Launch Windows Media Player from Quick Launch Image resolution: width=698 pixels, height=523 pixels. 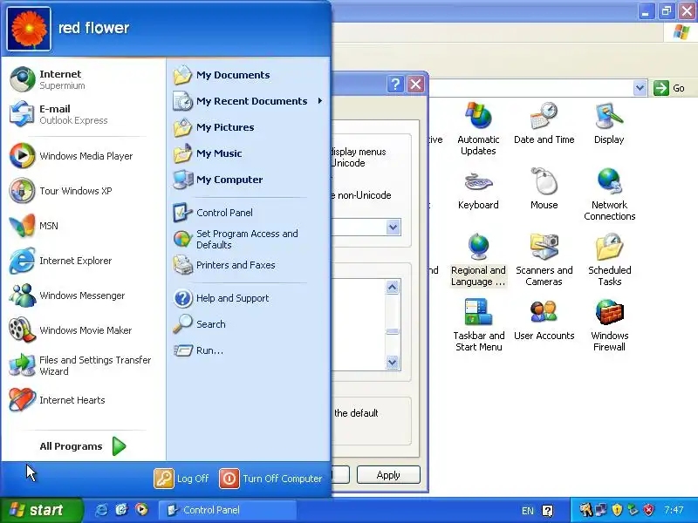point(142,510)
